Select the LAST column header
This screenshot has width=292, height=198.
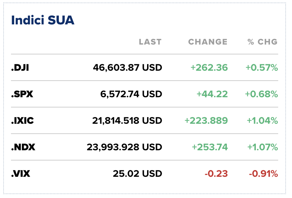coord(150,42)
